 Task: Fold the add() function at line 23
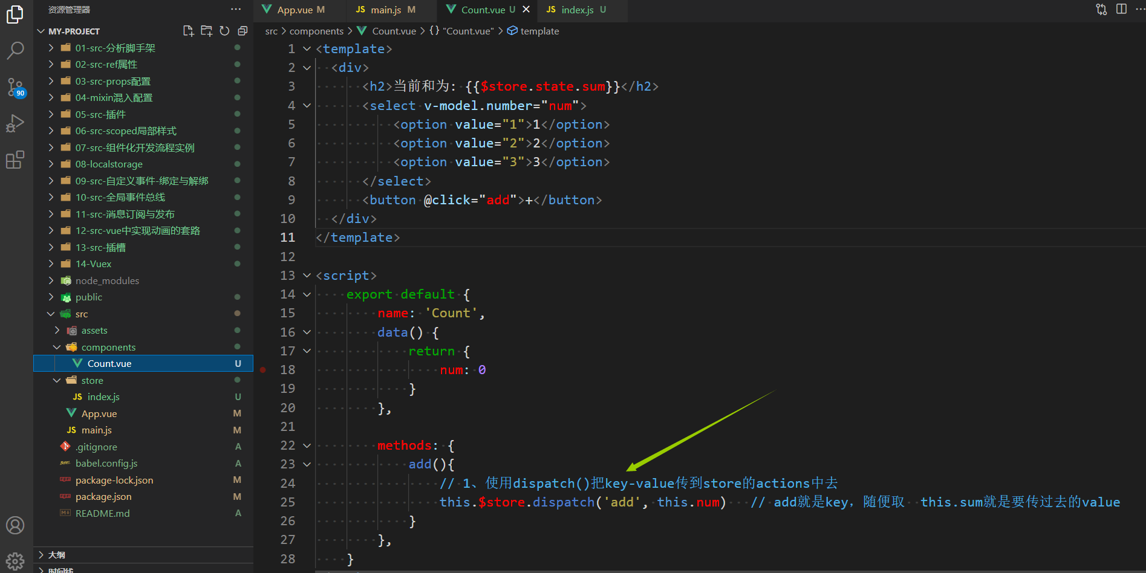(307, 464)
